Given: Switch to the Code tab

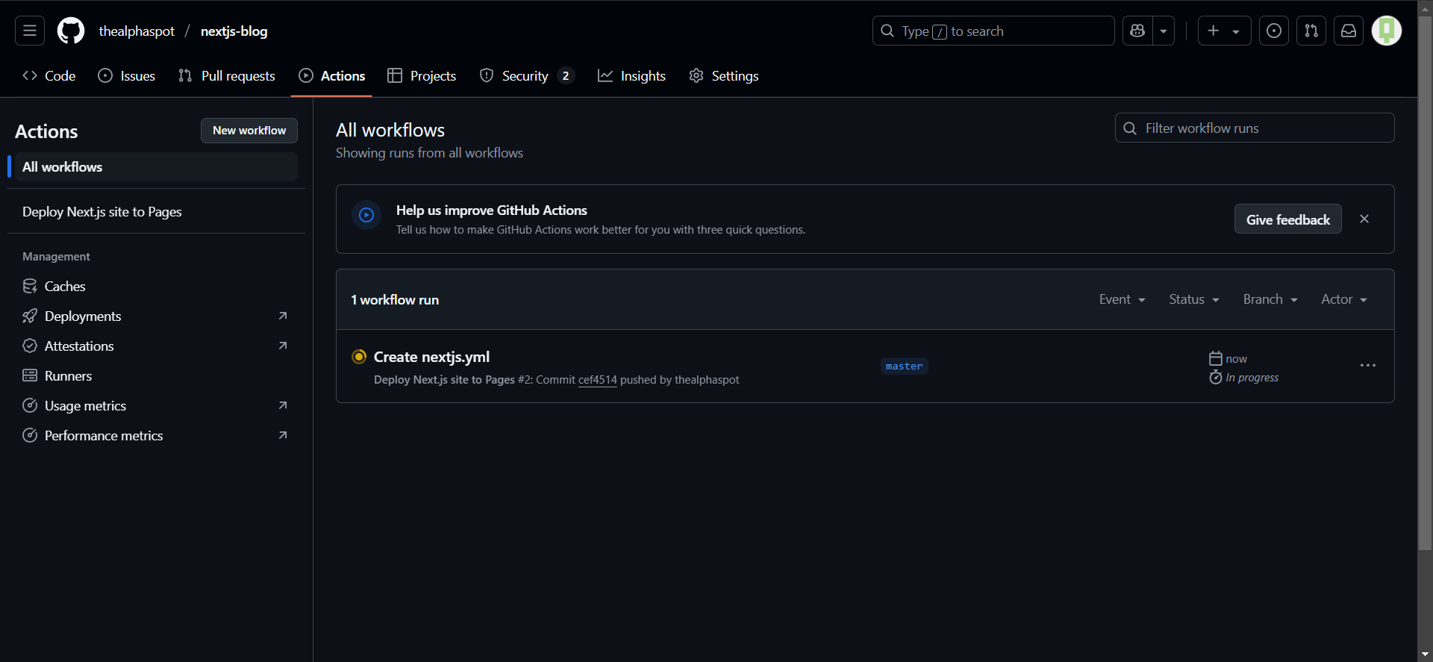Looking at the screenshot, I should coord(49,75).
